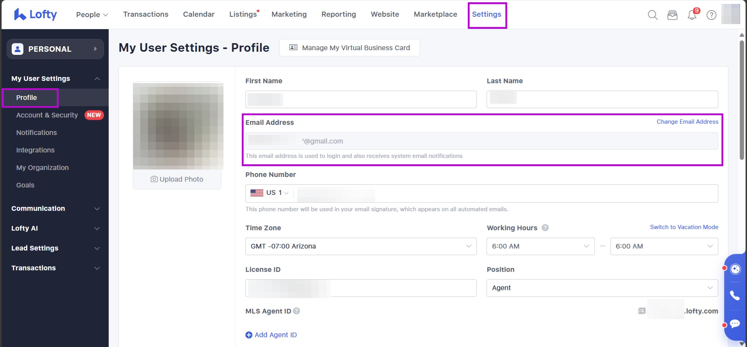Open the chat bubble floating icon
Screen dimensions: 747x347
(x=735, y=324)
